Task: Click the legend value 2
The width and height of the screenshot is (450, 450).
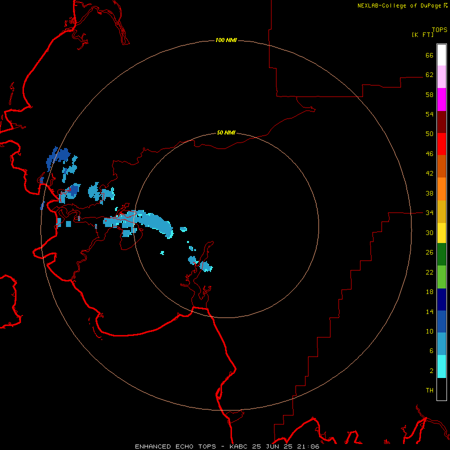Action: (431, 371)
